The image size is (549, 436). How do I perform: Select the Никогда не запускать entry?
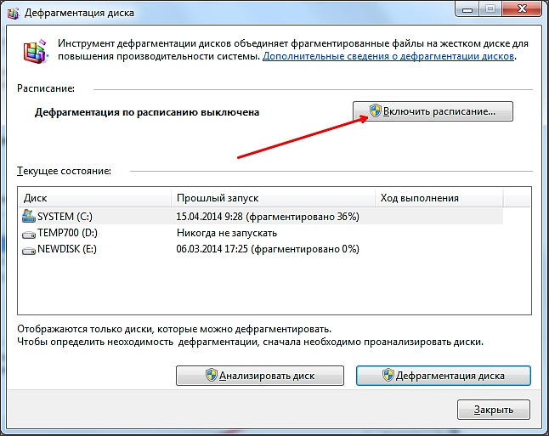coord(226,233)
